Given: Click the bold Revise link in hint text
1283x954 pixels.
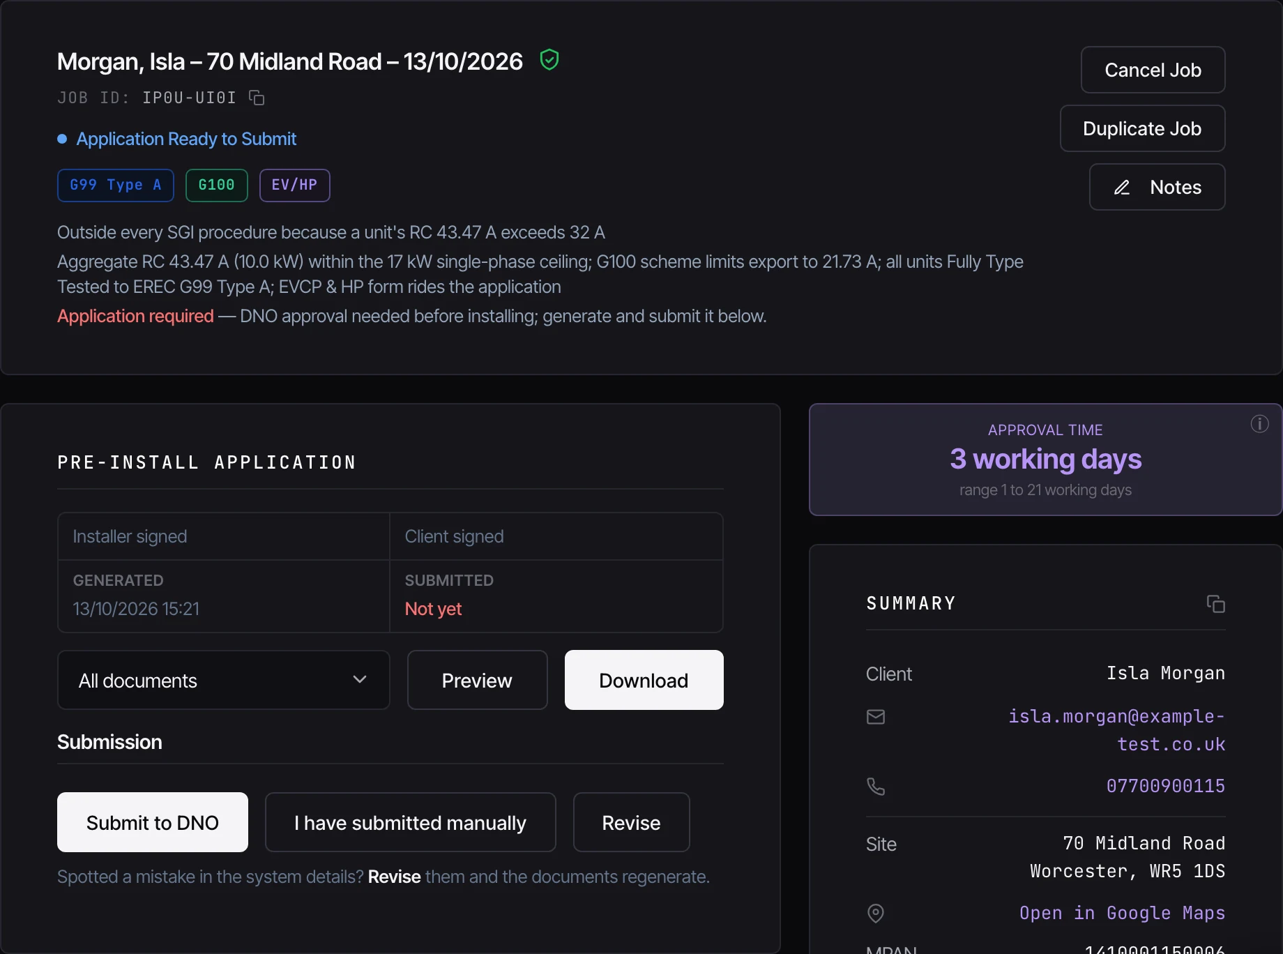Looking at the screenshot, I should pos(394,877).
